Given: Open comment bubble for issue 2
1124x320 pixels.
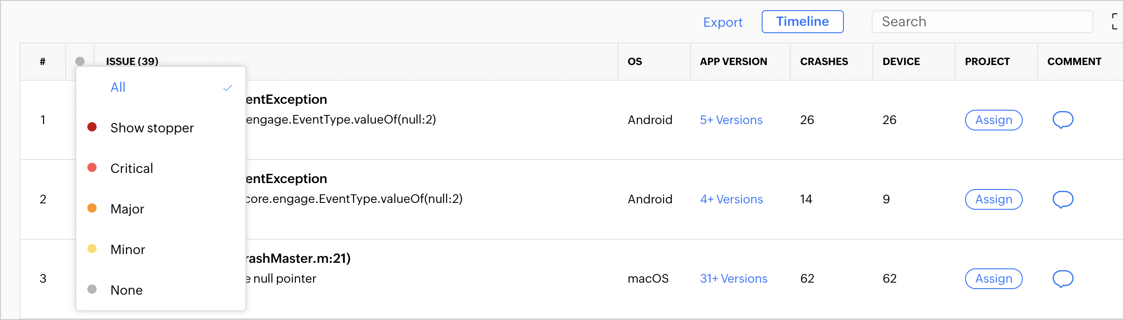Looking at the screenshot, I should [1063, 199].
